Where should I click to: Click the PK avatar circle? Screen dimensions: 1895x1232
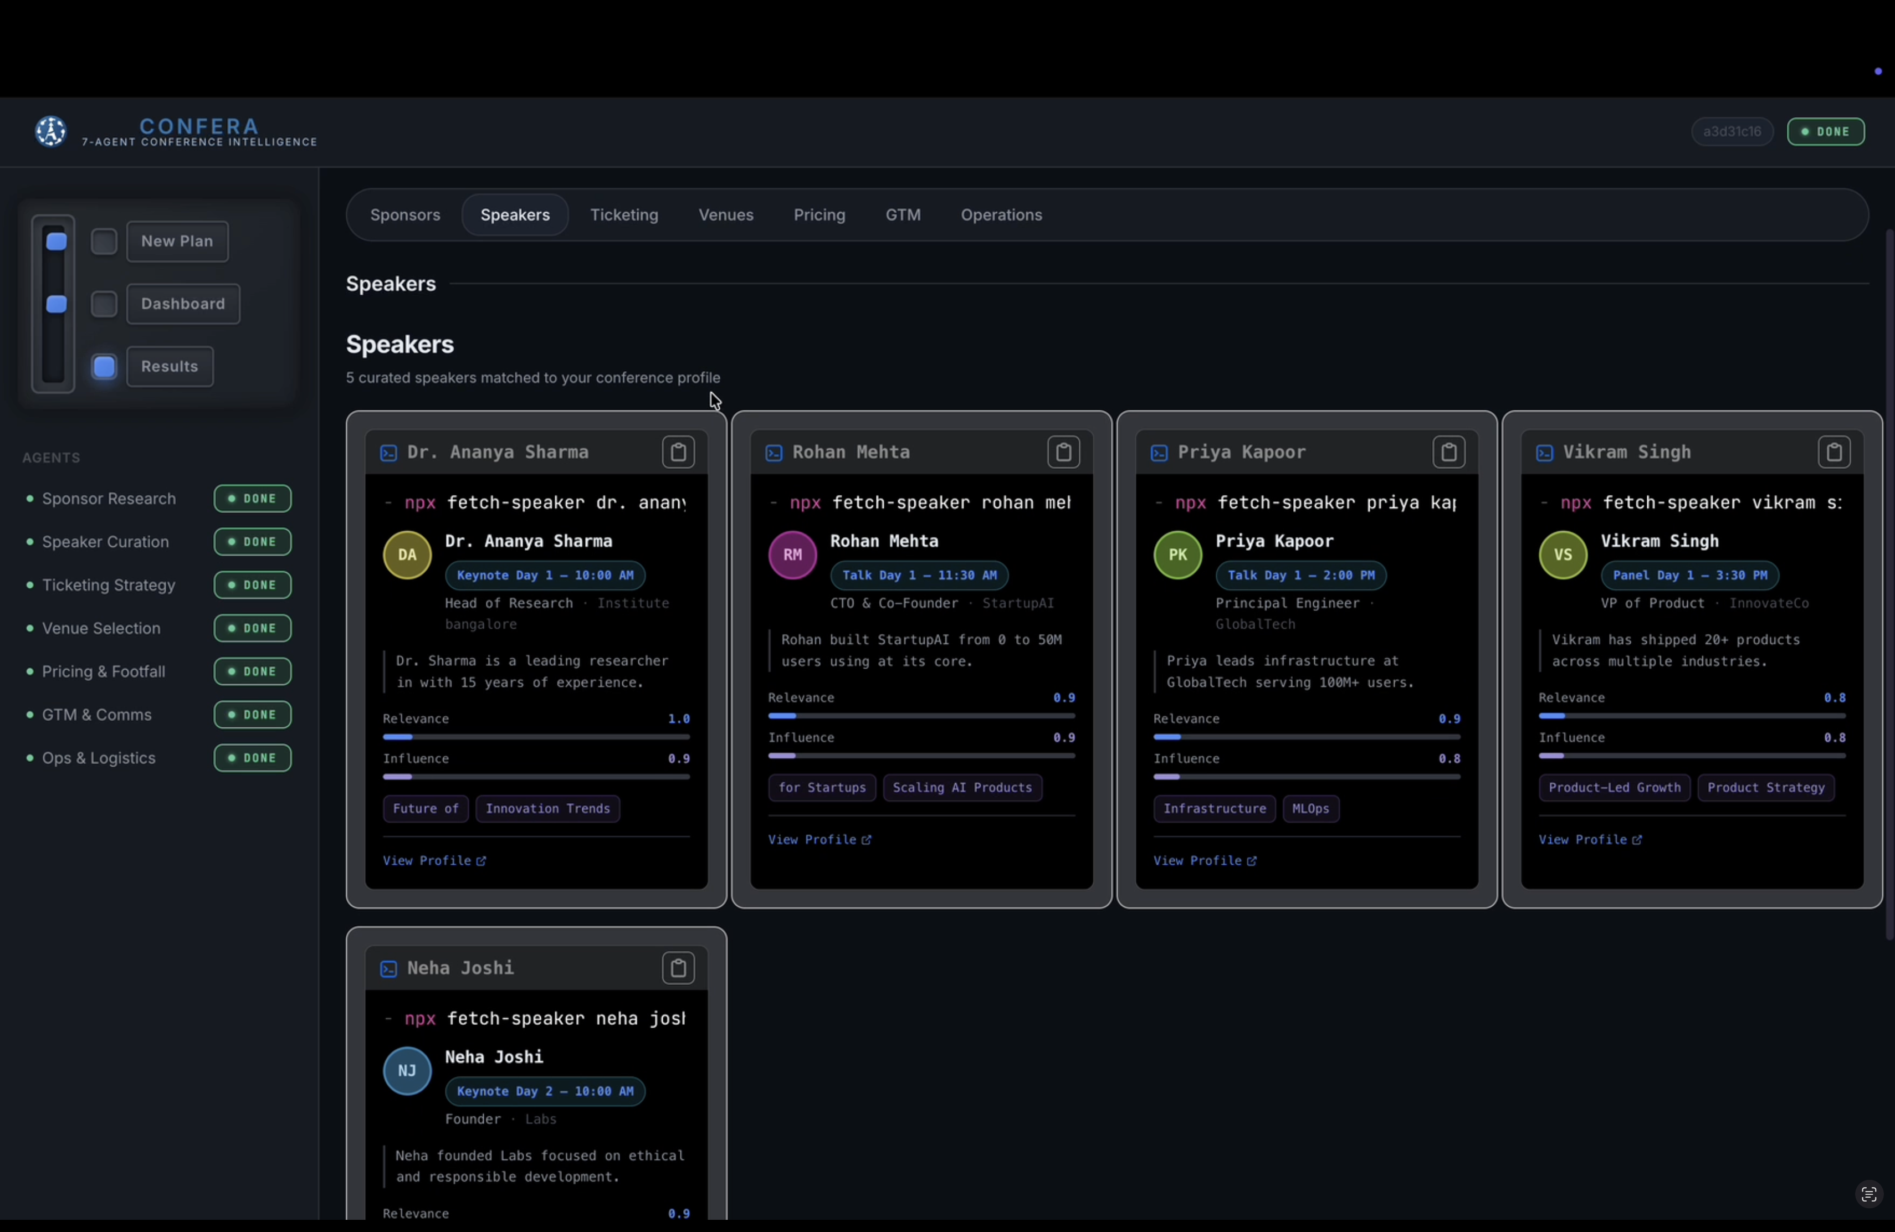coord(1179,555)
